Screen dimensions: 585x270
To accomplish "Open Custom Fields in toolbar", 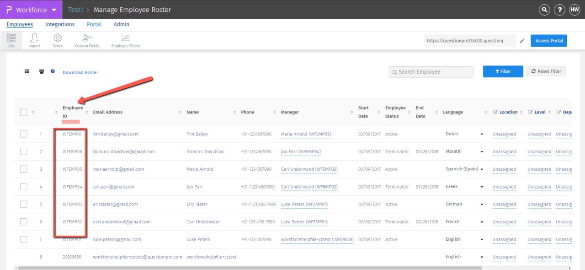I will [87, 40].
